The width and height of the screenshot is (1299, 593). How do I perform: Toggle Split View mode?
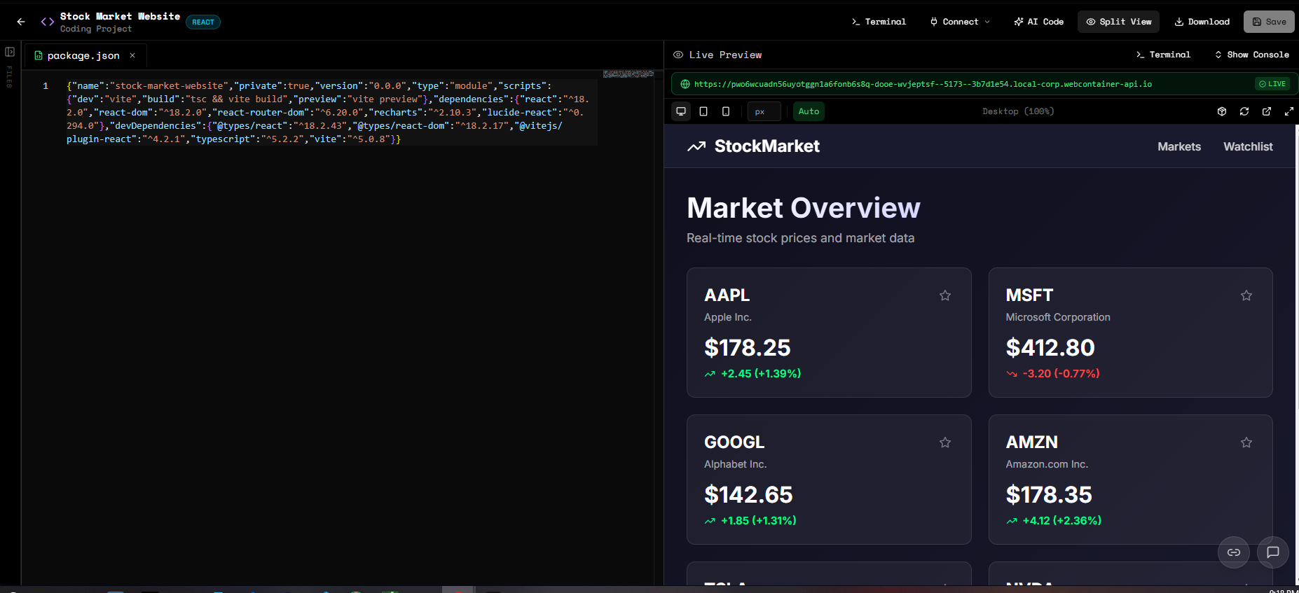1119,22
